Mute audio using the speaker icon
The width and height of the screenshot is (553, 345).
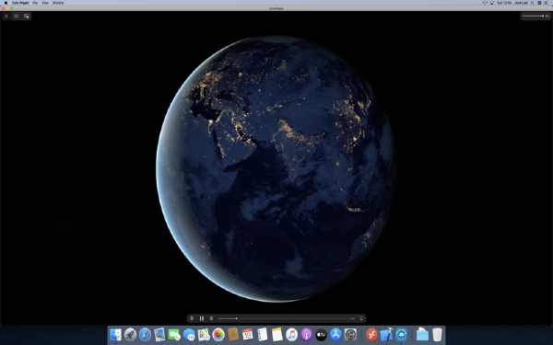coord(547,16)
